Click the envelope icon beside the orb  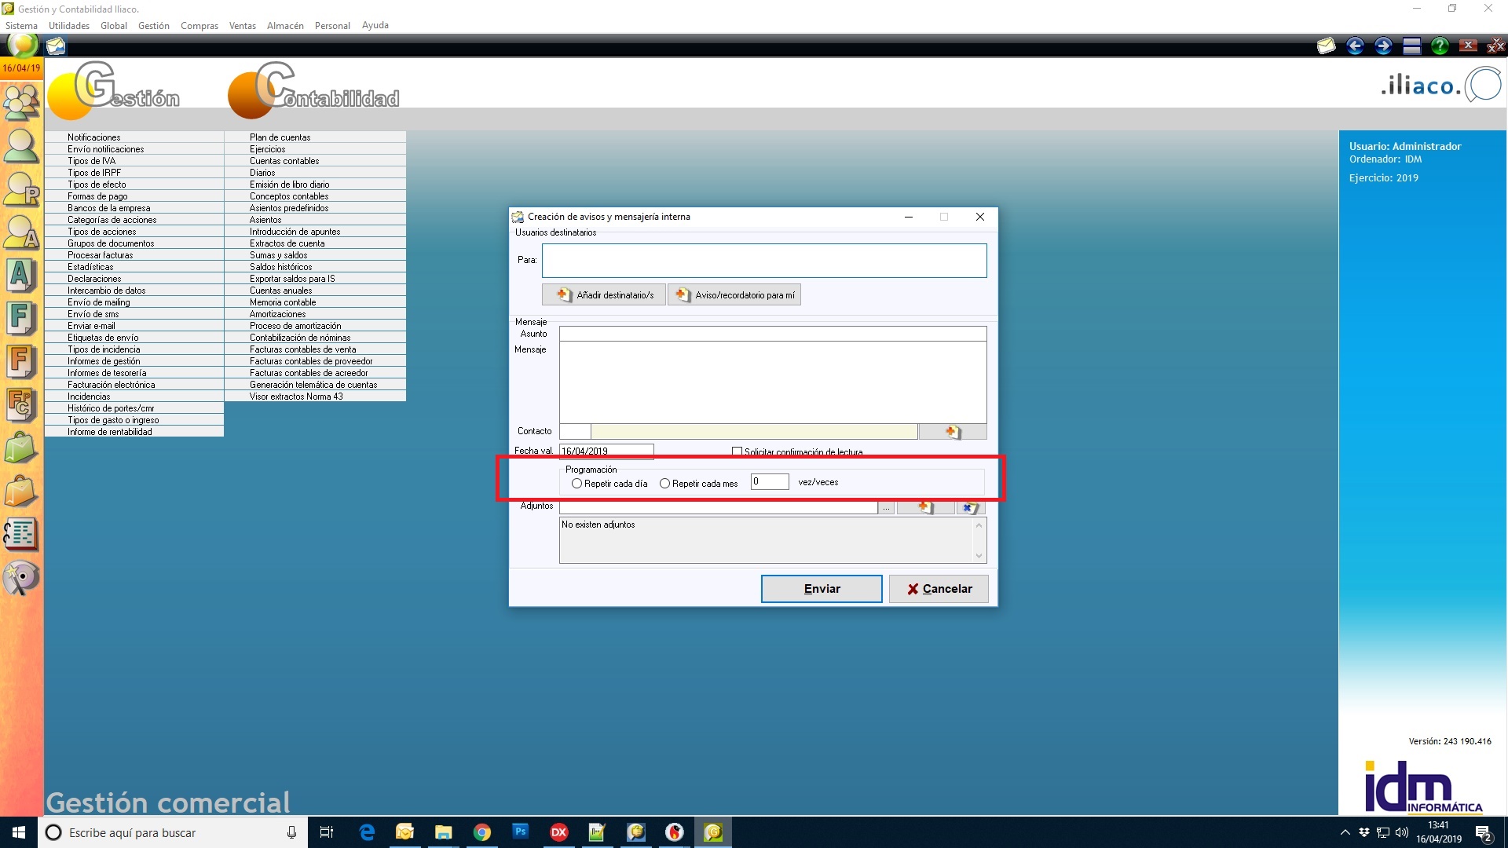56,46
